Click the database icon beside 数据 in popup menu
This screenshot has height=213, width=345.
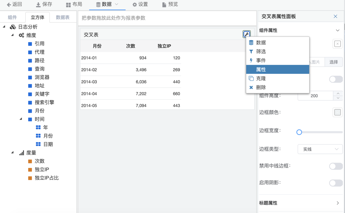251,43
